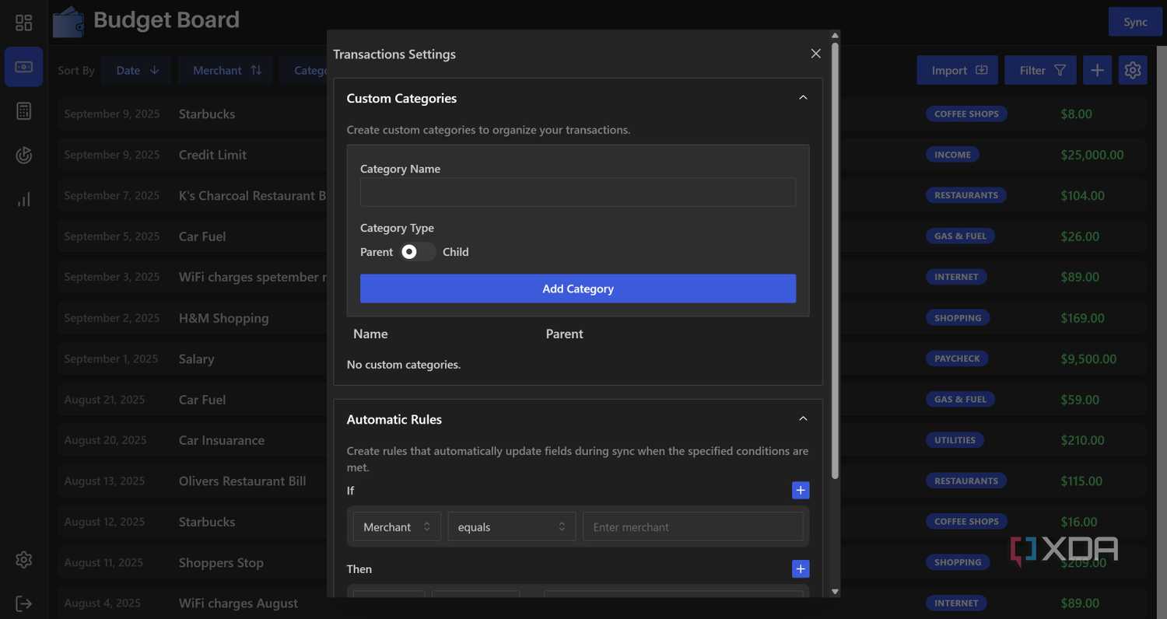Click the PAYCHECK category tag
Screen dimensions: 1167x619
coord(957,358)
